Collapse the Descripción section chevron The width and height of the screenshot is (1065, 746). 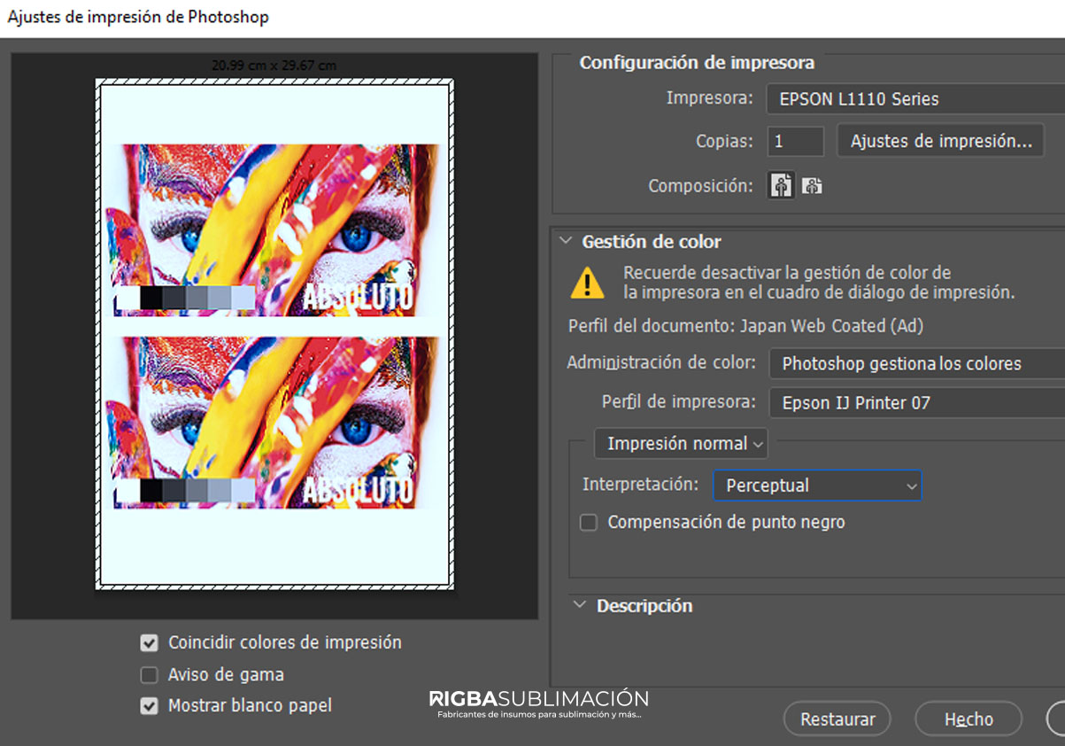[x=580, y=605]
